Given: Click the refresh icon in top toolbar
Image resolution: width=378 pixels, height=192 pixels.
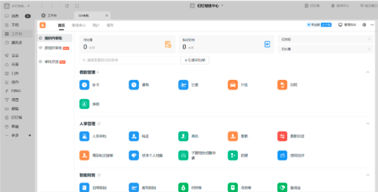Looking at the screenshot, I should (67, 6).
